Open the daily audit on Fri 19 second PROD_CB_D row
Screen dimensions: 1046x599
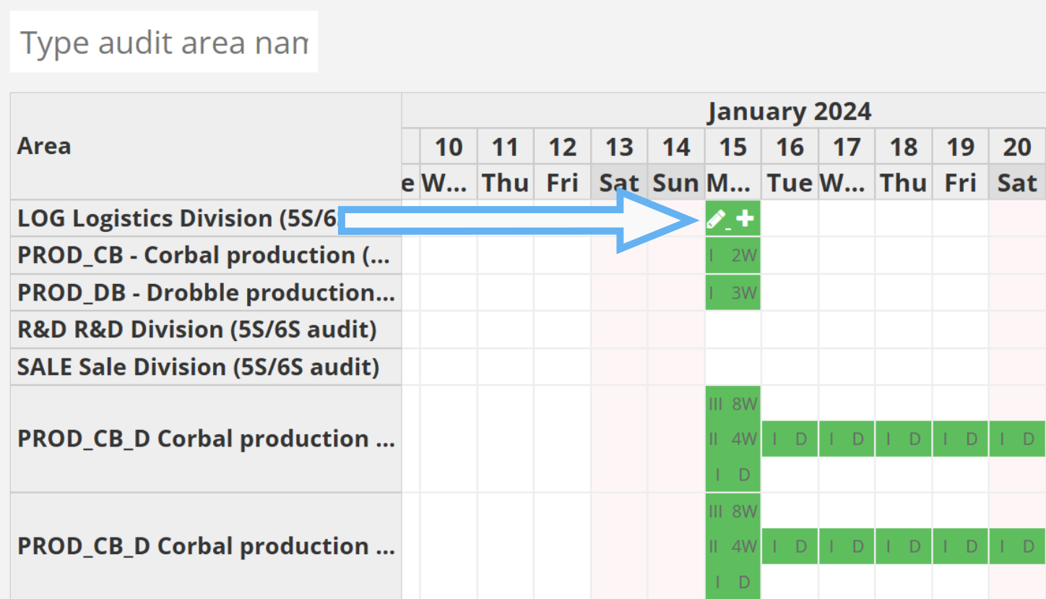point(960,546)
